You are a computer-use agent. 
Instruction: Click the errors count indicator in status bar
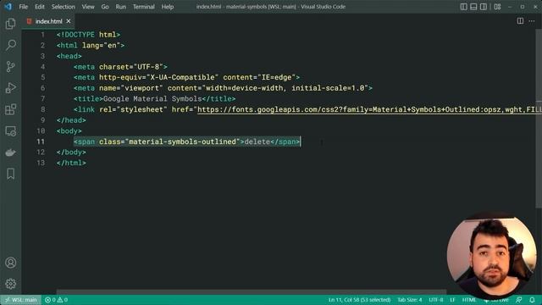click(x=51, y=300)
